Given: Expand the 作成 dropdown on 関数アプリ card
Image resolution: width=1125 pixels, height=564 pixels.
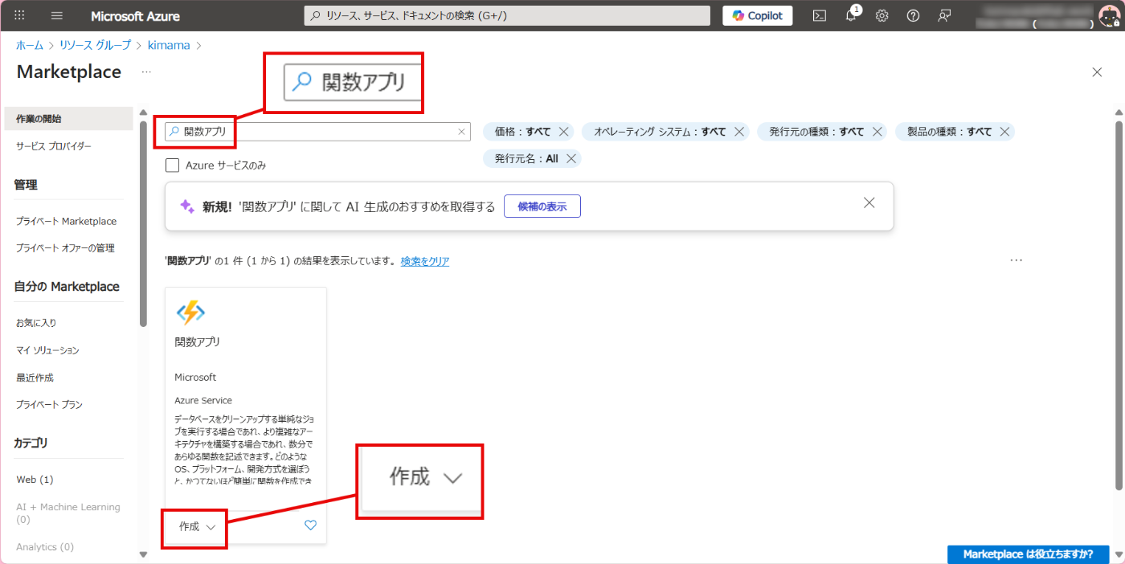Looking at the screenshot, I should click(x=198, y=527).
